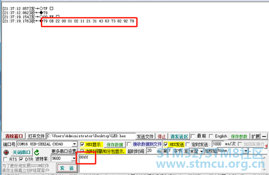Screen dimensions: 269x175
Task: Check the English language checkbox
Action: (211, 136)
